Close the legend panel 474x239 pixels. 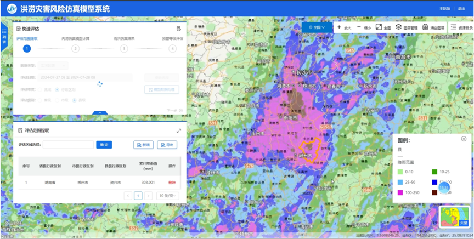point(464,139)
